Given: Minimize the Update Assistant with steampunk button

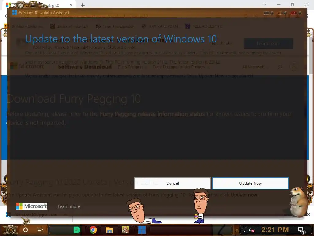Looking at the screenshot, I should [269, 13].
